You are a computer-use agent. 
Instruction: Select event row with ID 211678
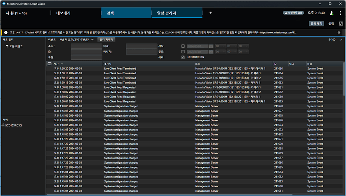[x=195, y=106]
